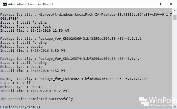This screenshot has width=177, height=109.
Task: Click the scrollbar down arrow
Action: pos(174,107)
